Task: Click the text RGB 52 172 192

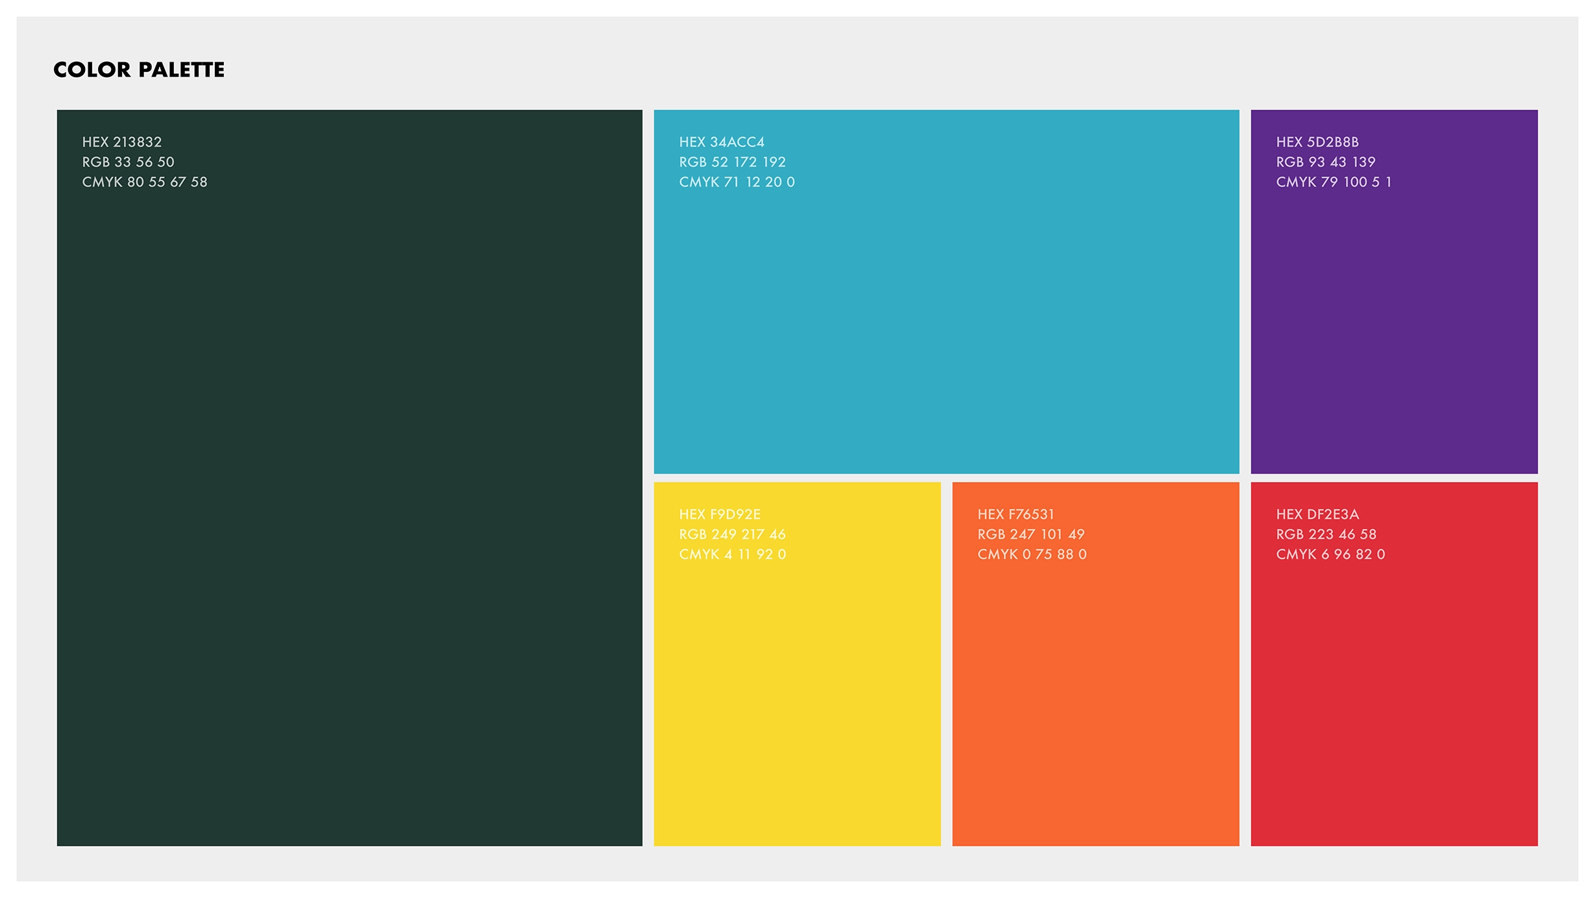Action: (732, 162)
